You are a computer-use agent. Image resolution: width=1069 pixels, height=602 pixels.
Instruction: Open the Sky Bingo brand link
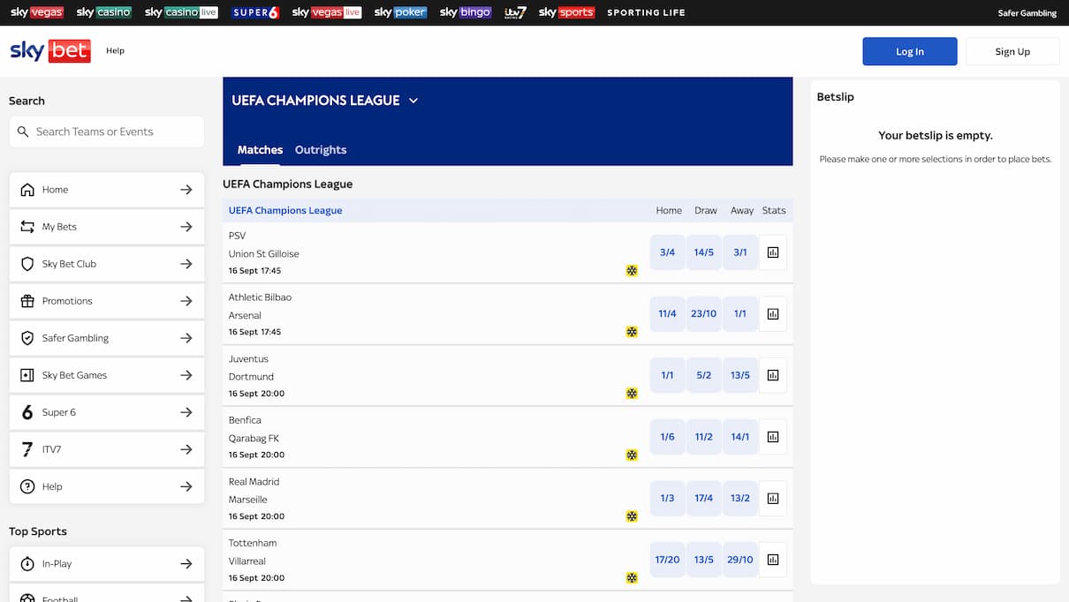click(465, 12)
